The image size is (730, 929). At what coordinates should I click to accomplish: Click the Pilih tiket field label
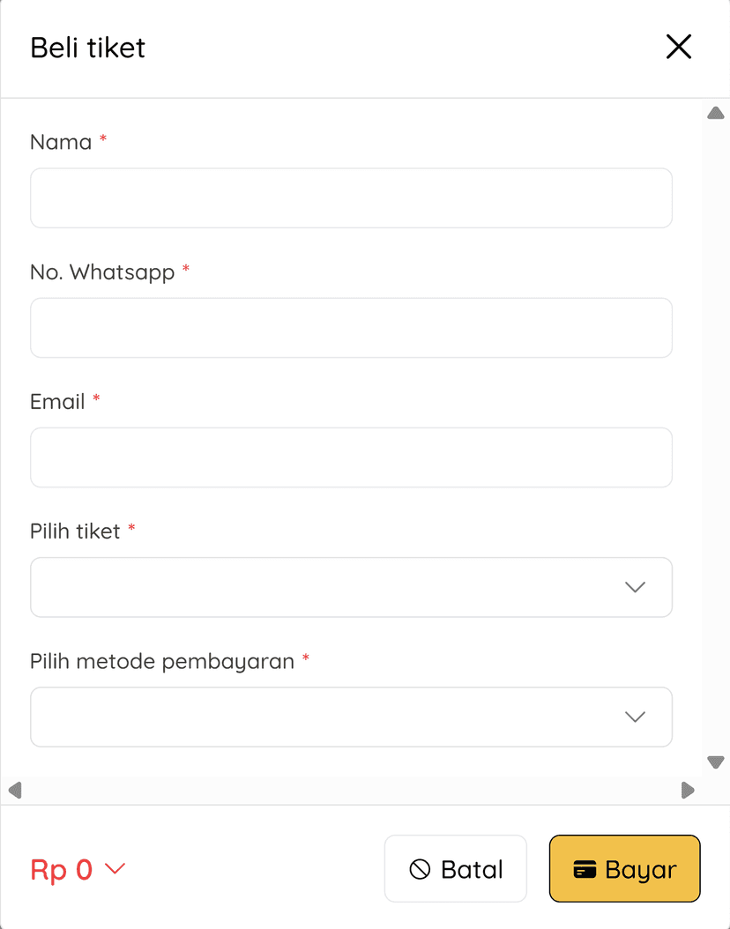pyautogui.click(x=74, y=531)
